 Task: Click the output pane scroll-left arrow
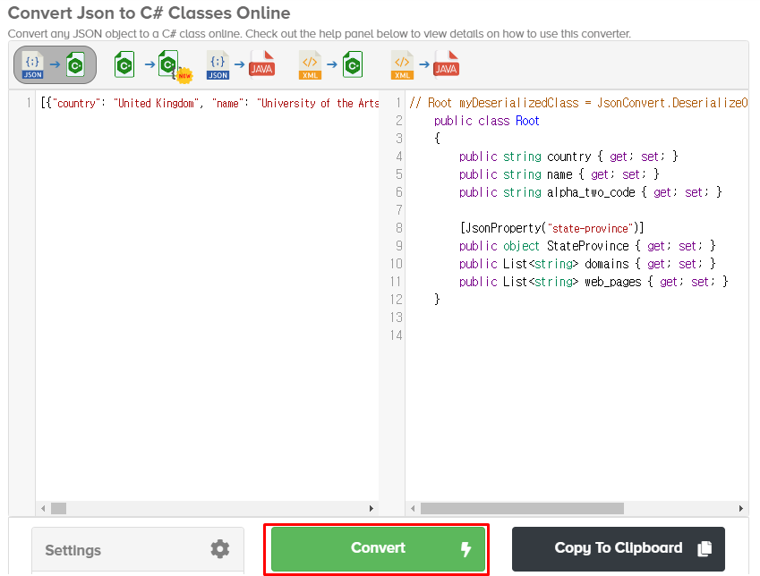413,508
